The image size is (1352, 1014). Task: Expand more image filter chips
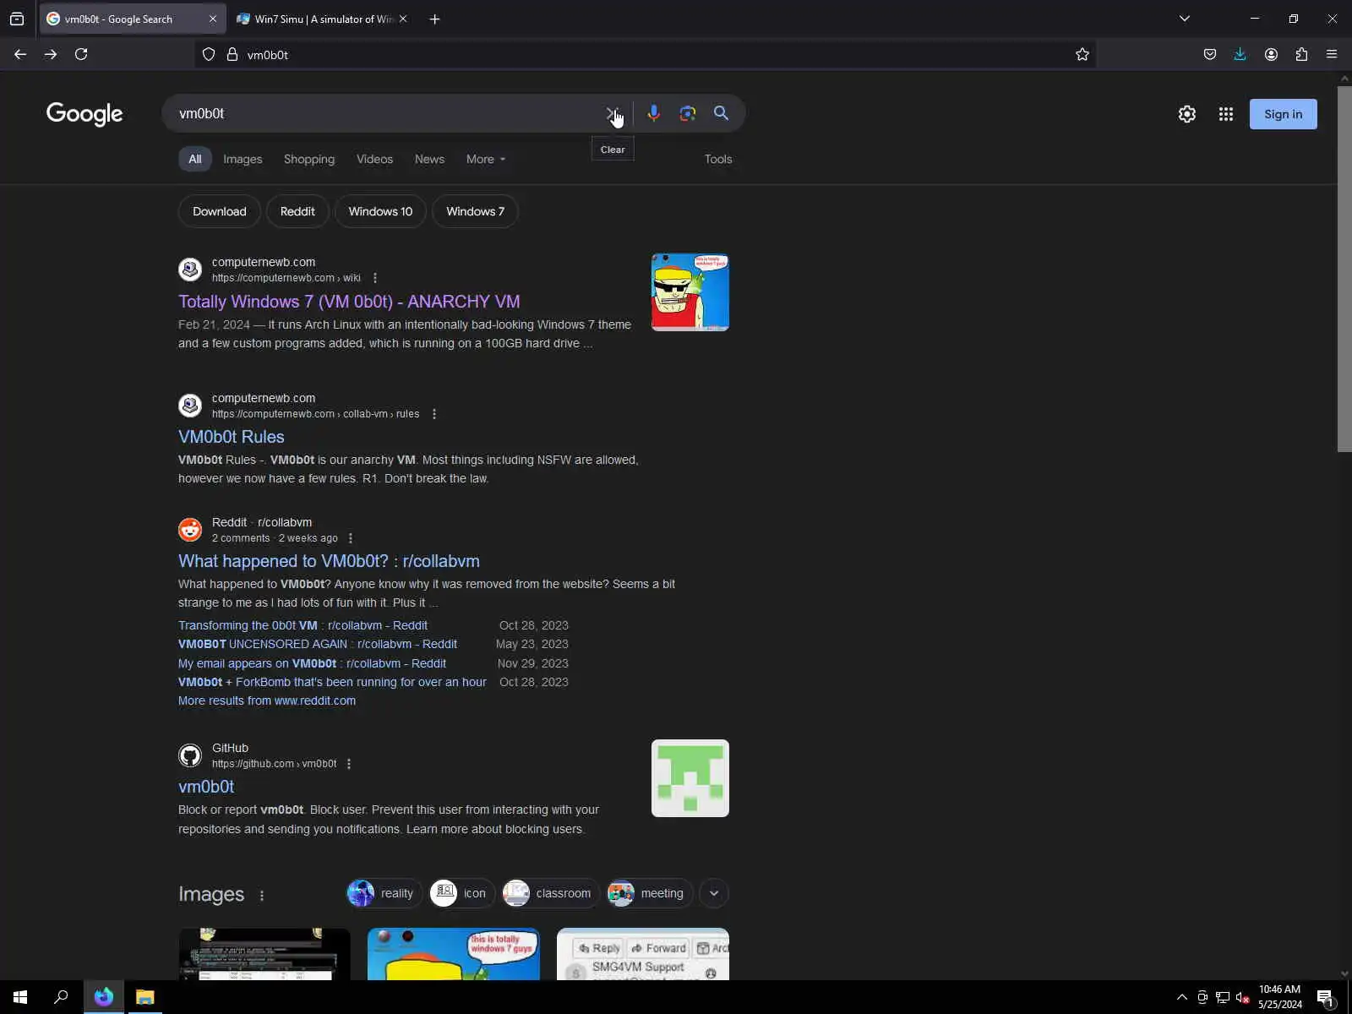(714, 893)
